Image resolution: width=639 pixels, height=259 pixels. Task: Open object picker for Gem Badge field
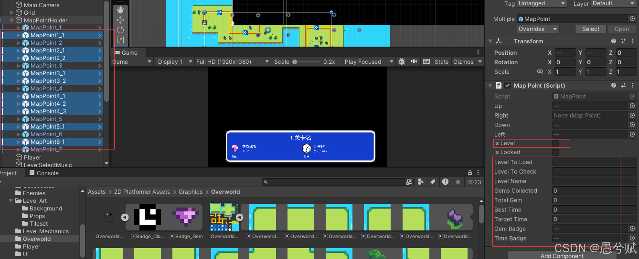(x=632, y=229)
